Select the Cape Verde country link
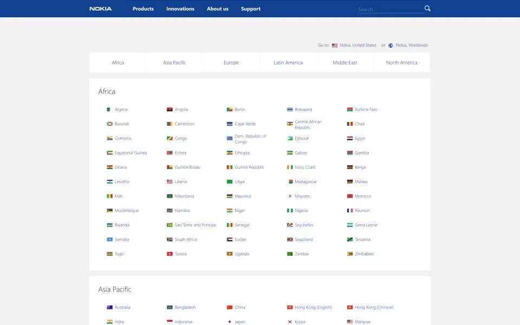Viewport: 520px width, 325px height. [x=245, y=124]
